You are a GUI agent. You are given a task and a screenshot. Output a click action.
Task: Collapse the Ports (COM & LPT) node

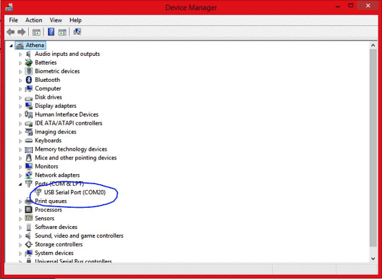pyautogui.click(x=21, y=184)
